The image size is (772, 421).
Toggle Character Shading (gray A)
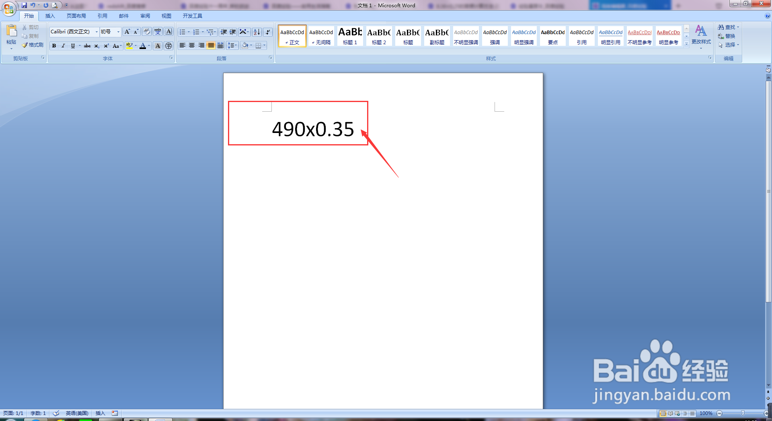point(158,46)
